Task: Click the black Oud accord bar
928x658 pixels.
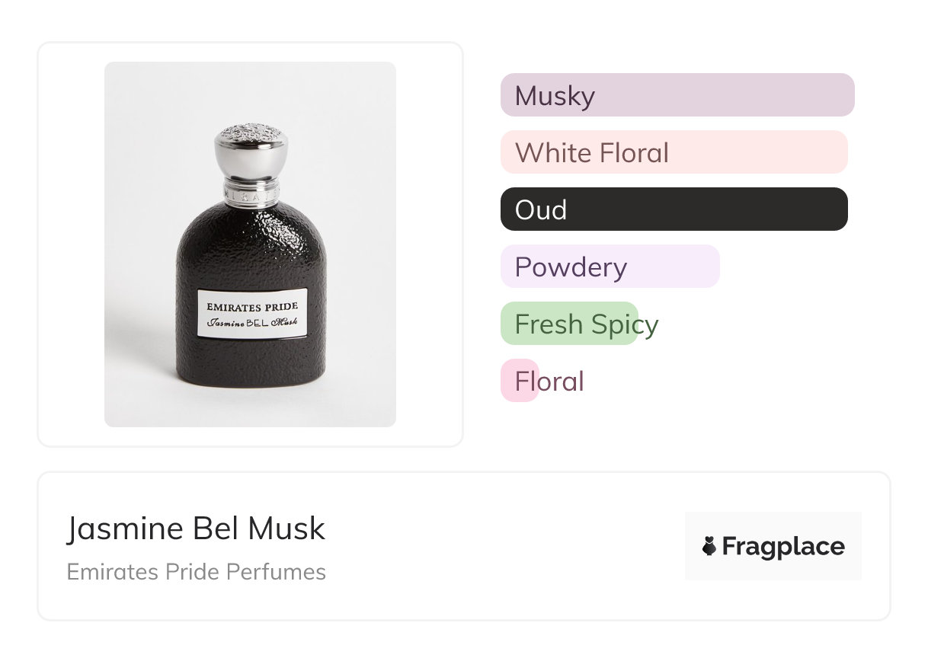Action: pyautogui.click(x=674, y=209)
